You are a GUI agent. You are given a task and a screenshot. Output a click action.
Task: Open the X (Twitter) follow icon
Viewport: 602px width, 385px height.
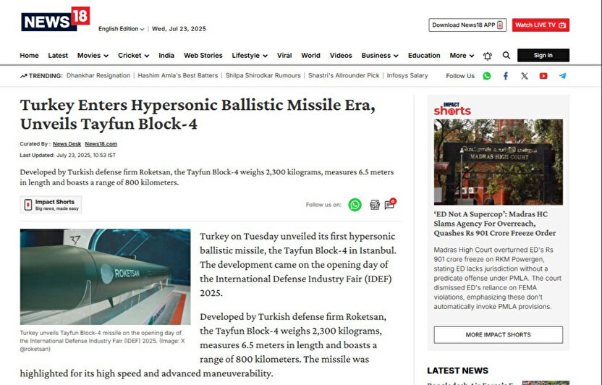tap(525, 76)
